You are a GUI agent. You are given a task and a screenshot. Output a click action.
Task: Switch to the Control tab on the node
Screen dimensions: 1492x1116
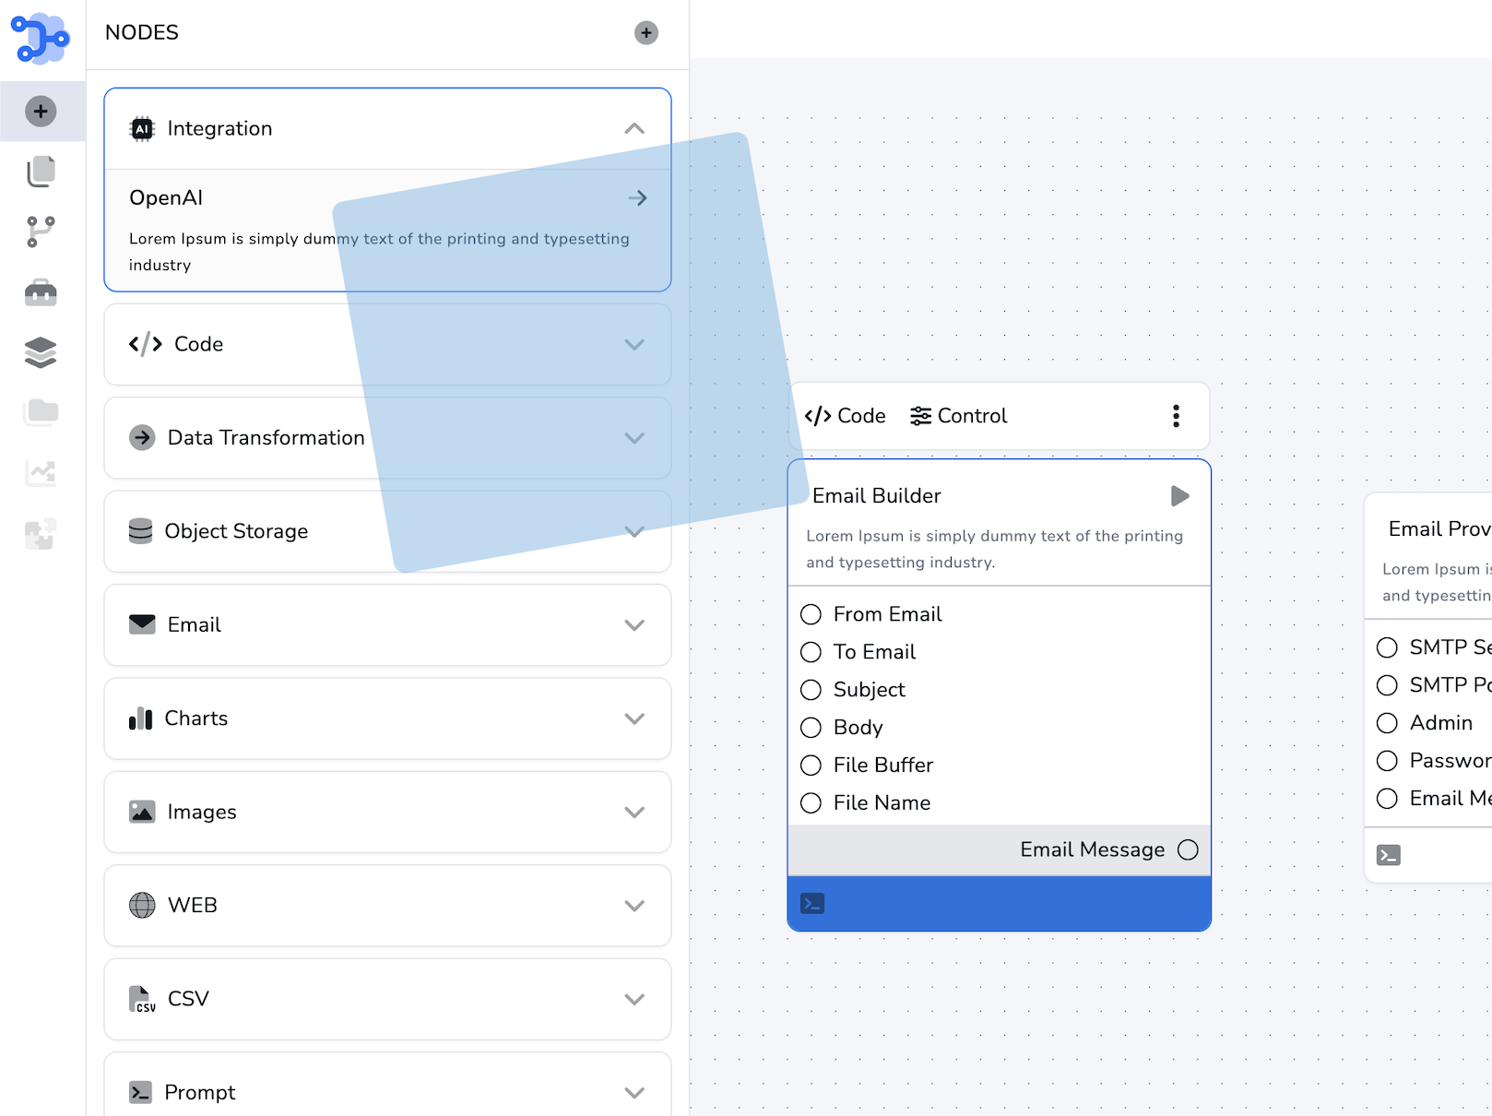pyautogui.click(x=920, y=416)
